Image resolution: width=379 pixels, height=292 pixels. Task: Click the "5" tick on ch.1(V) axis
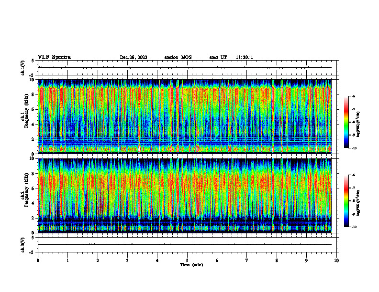coord(33,61)
